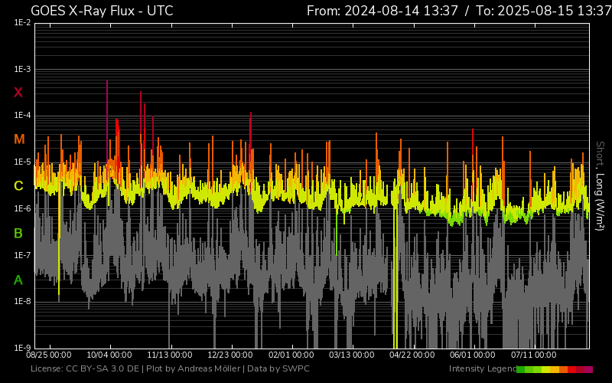This screenshot has width=612, height=383.
Task: Click the 10/04 00:00 x-axis date
Action: tap(109, 355)
